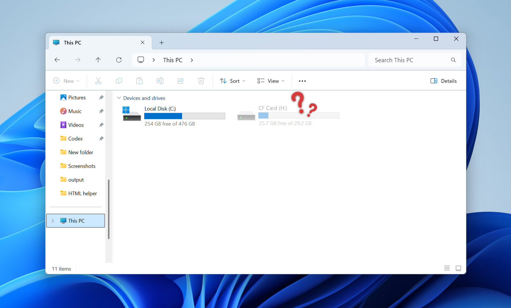Viewport: 511px width, 308px height.
Task: Click the CF Card (H:) usage bar
Action: tap(299, 115)
